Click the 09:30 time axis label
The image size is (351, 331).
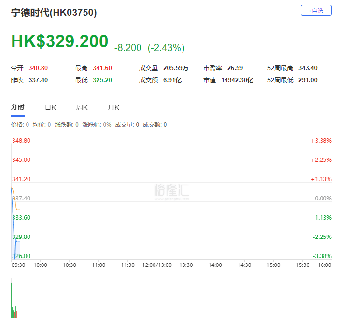point(18,265)
